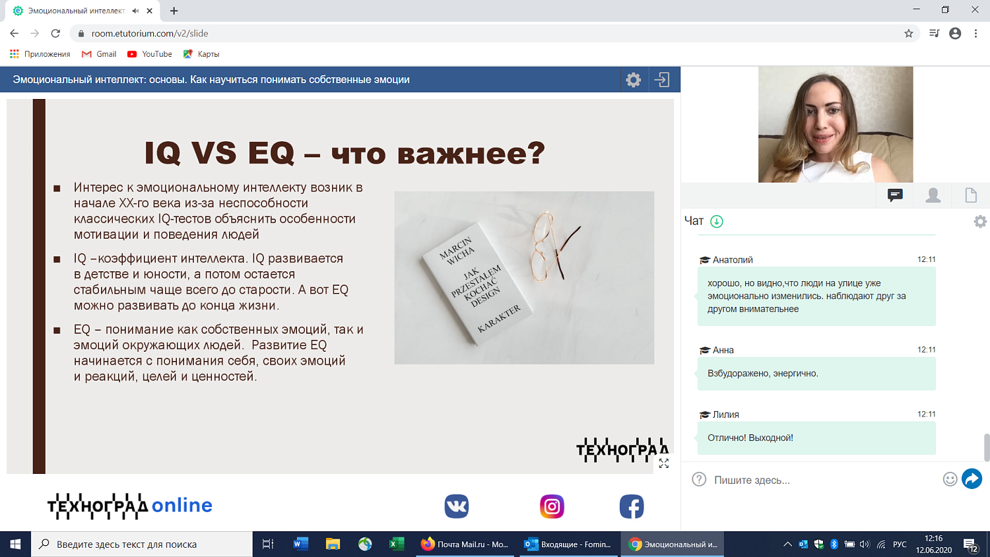Open the VK social link
The width and height of the screenshot is (990, 557).
[457, 506]
